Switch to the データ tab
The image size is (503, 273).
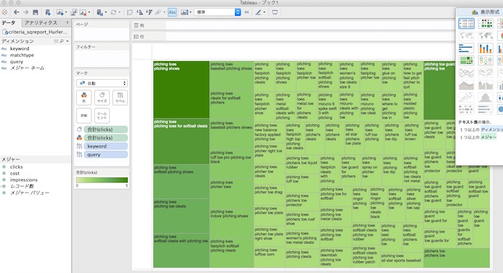click(x=9, y=23)
